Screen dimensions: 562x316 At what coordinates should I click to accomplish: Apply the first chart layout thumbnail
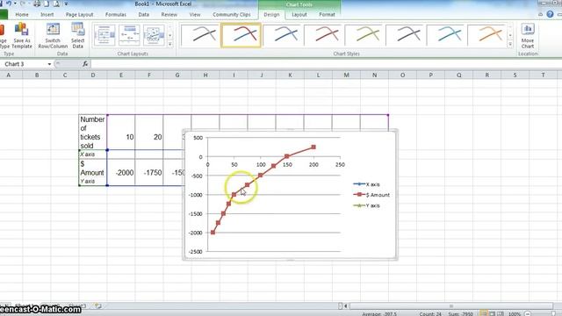(104, 35)
